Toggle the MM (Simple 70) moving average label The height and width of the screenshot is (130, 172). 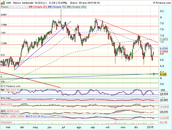[57, 7]
